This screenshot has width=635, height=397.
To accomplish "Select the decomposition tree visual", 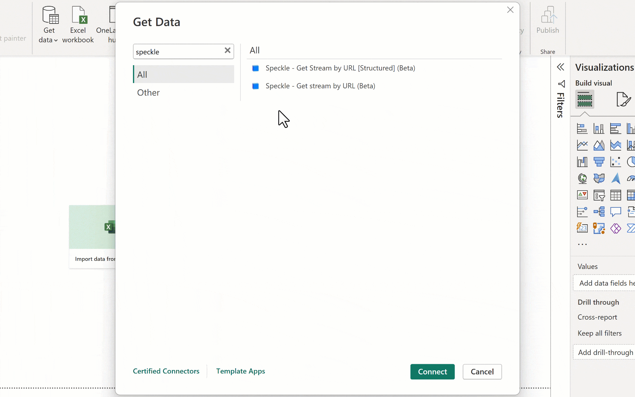I will click(x=599, y=212).
